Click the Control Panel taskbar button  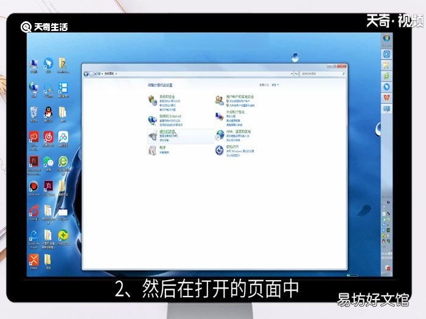click(x=386, y=109)
